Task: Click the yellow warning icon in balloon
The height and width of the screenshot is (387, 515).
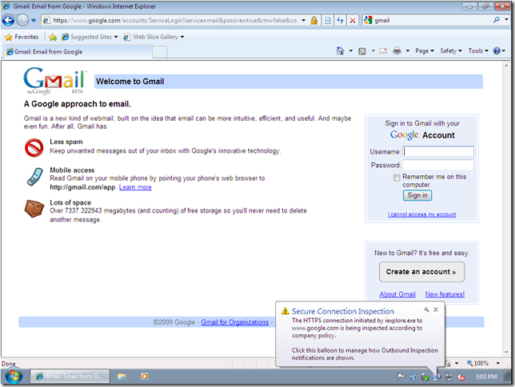Action: click(285, 311)
